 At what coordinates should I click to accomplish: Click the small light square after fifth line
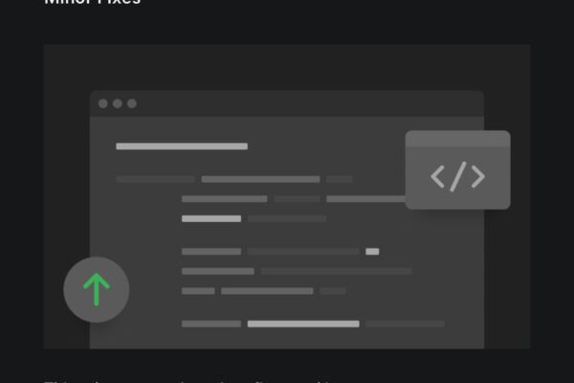tap(372, 252)
